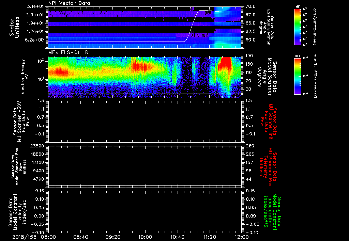Click the 'DEF' color bar title
Screen dimensions: 349x241
[x=298, y=56]
